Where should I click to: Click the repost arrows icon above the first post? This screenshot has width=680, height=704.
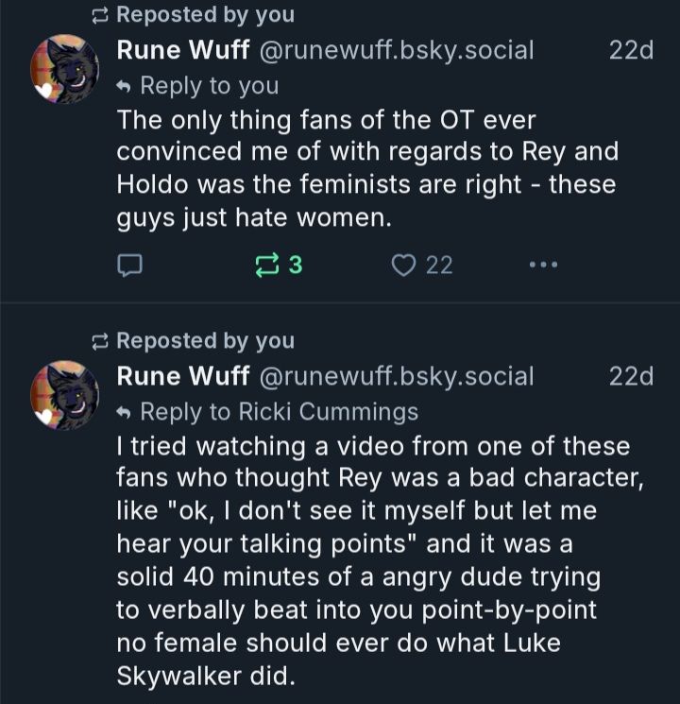click(100, 15)
